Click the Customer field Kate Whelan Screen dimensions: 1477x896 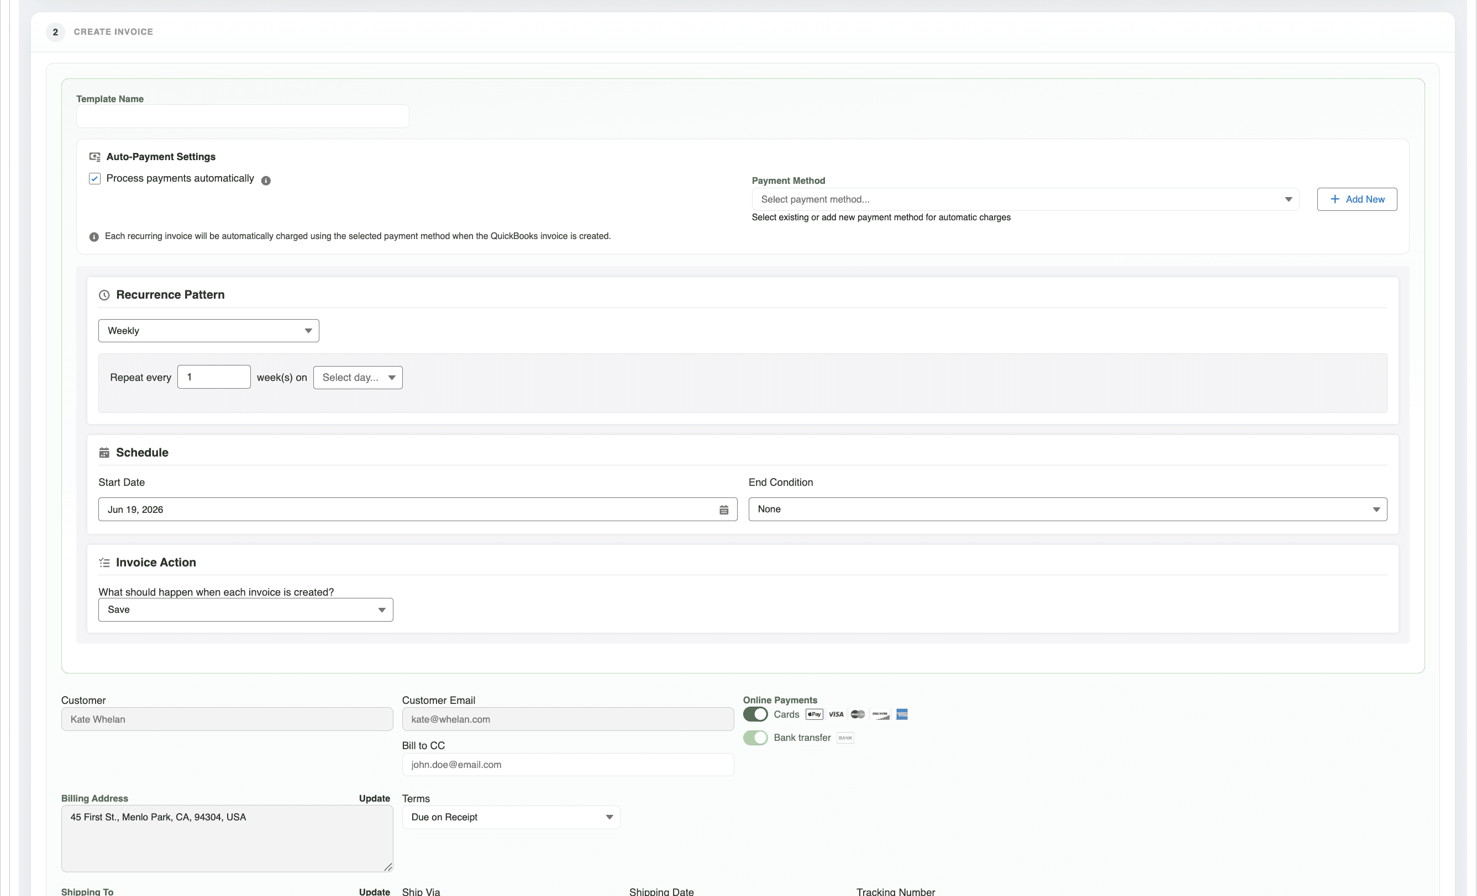coord(227,719)
